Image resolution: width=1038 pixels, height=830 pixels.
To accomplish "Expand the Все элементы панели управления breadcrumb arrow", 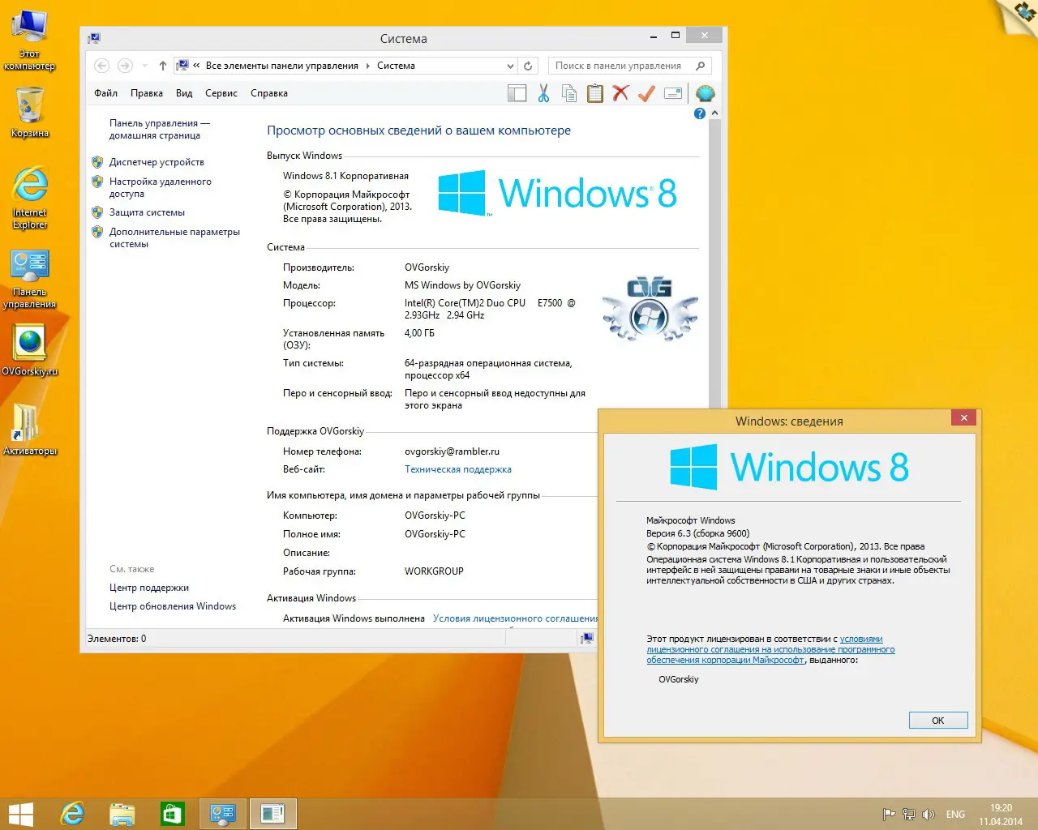I will (367, 66).
